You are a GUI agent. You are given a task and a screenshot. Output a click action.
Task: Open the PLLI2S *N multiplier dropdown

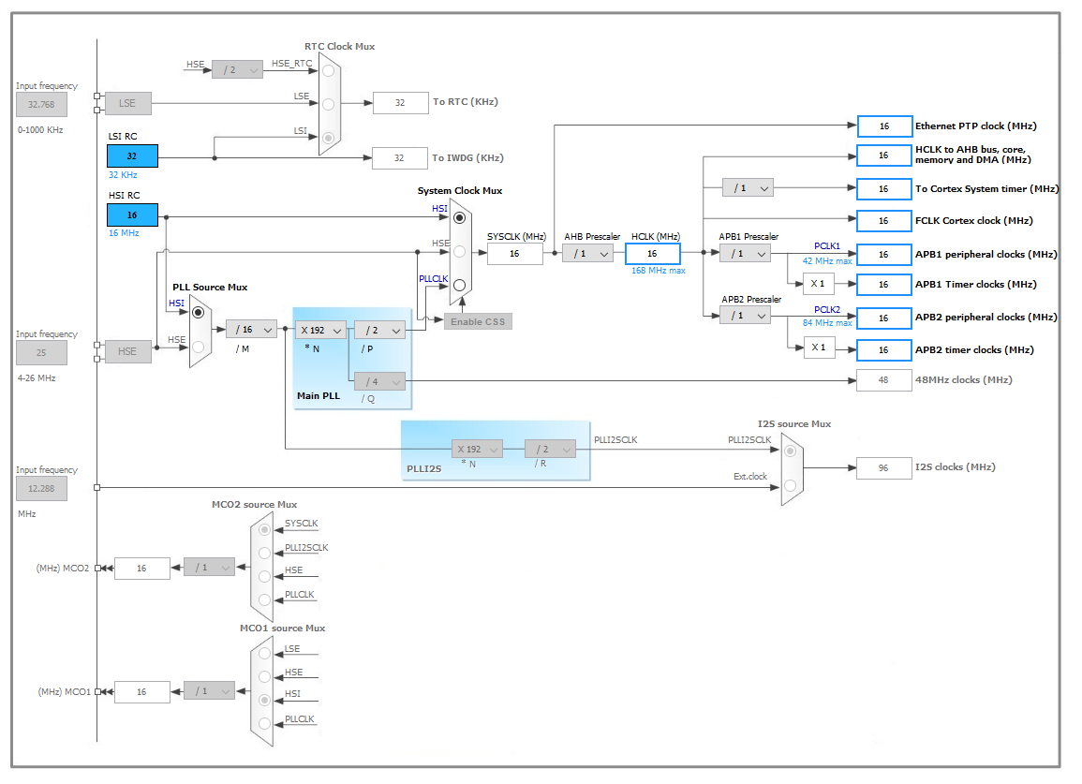tap(478, 450)
